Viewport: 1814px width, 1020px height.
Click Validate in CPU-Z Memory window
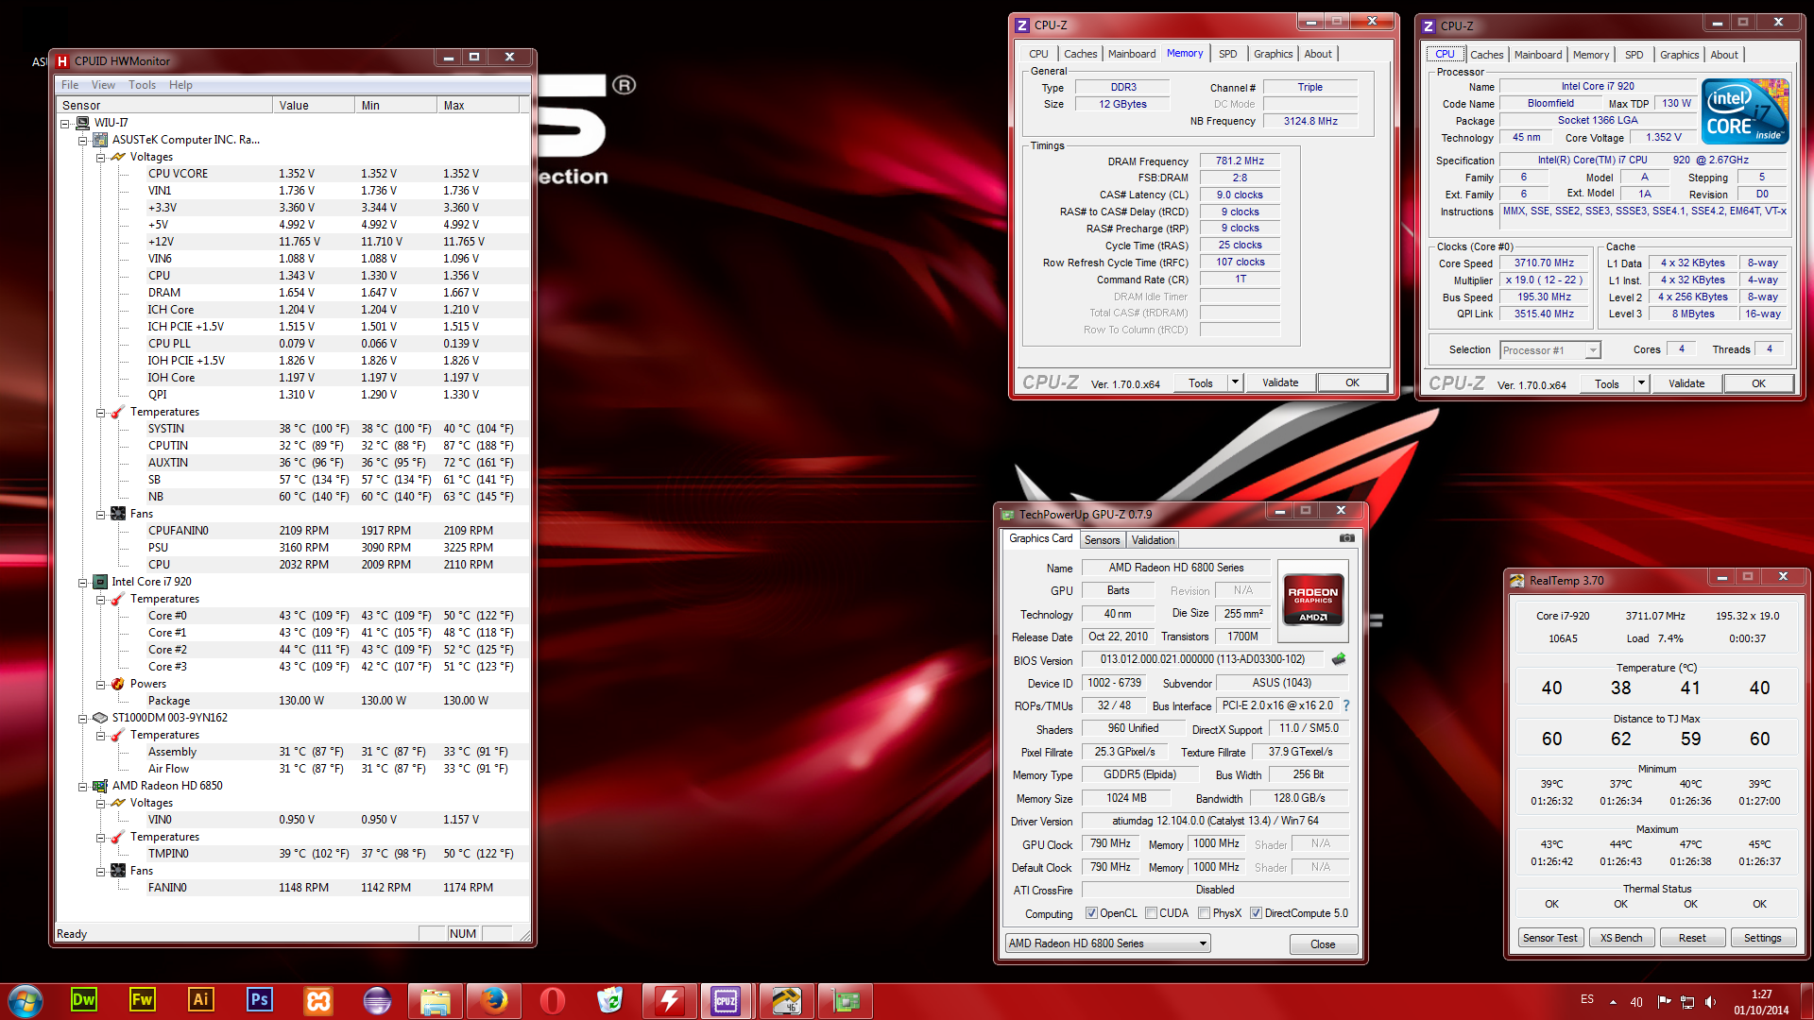click(1279, 382)
